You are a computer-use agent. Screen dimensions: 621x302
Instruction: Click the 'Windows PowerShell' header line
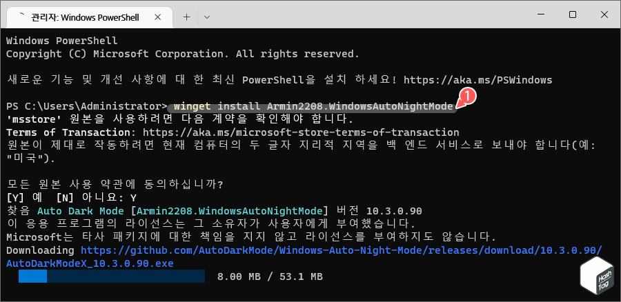(x=62, y=41)
